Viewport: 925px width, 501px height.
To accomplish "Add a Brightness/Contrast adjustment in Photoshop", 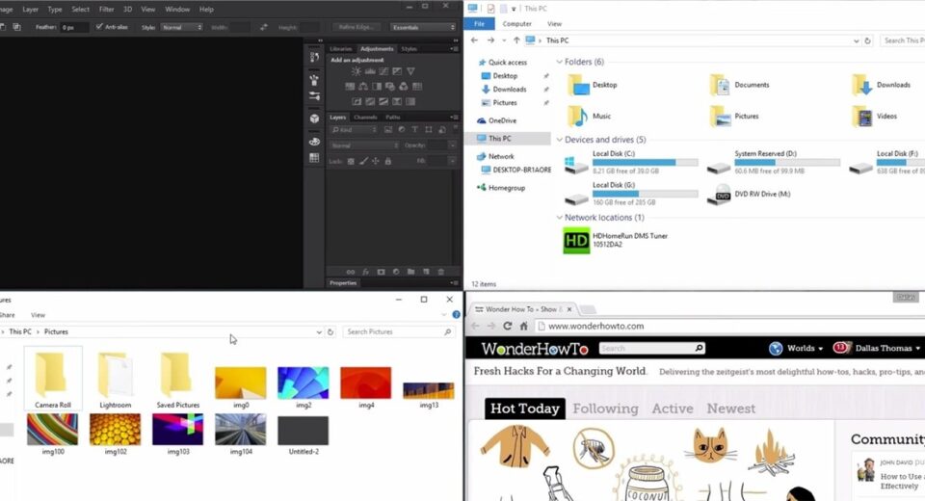I will click(357, 71).
